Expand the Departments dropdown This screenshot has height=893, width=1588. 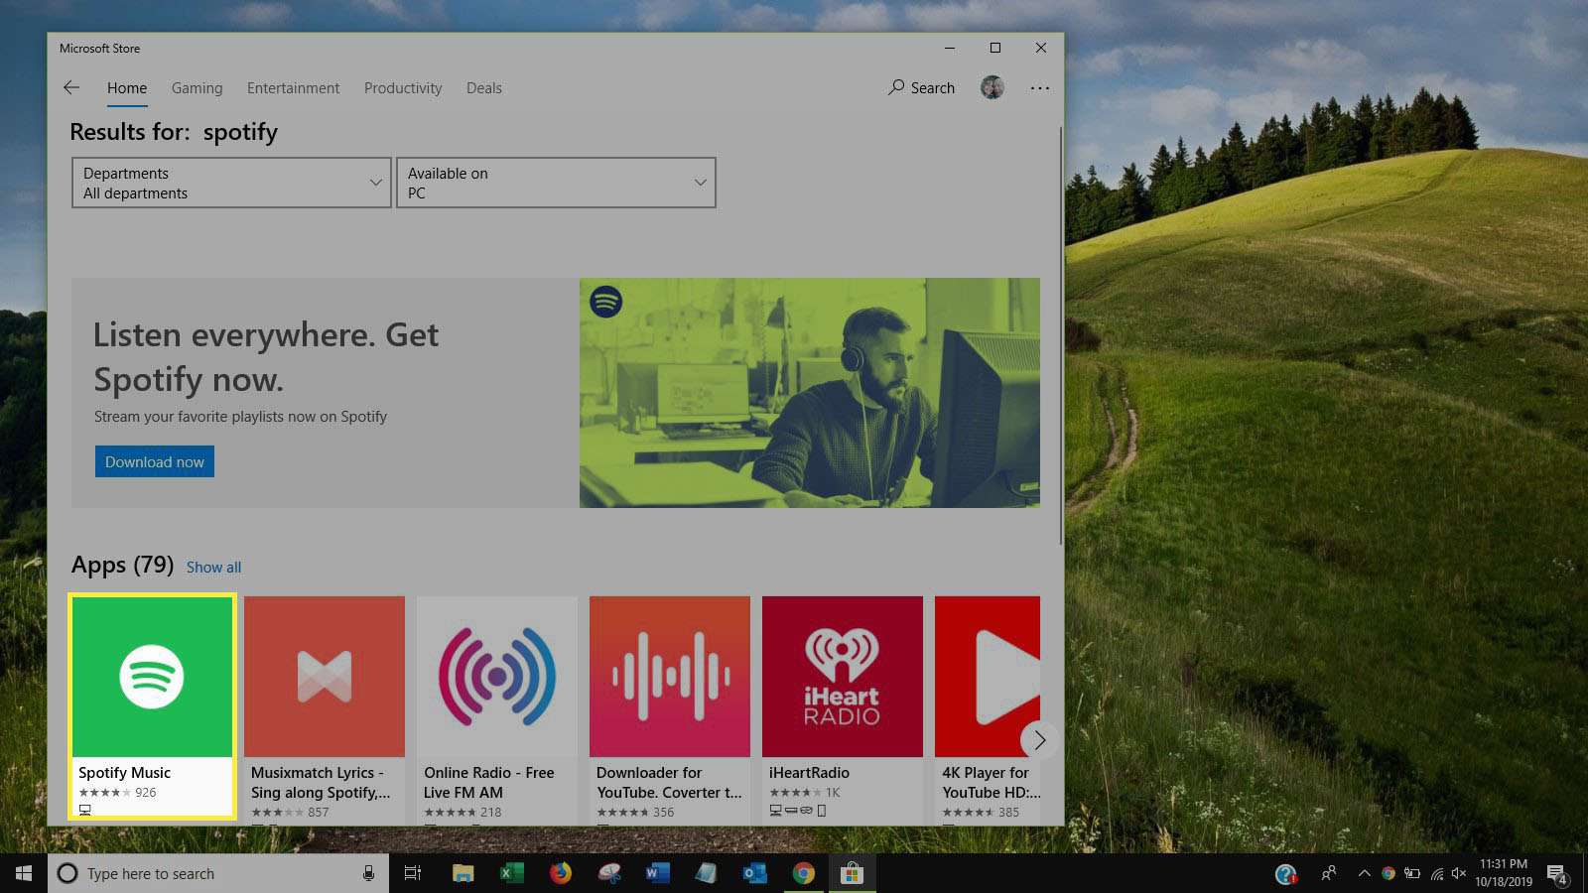[231, 183]
